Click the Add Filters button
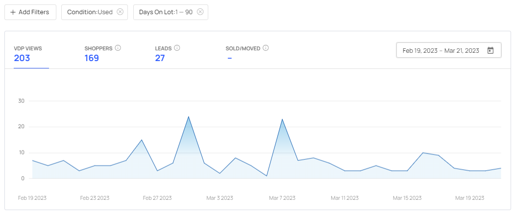 coord(30,12)
